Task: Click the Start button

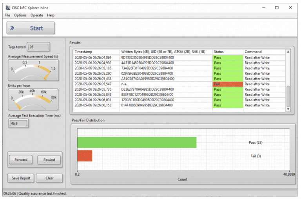Action: tap(31, 28)
